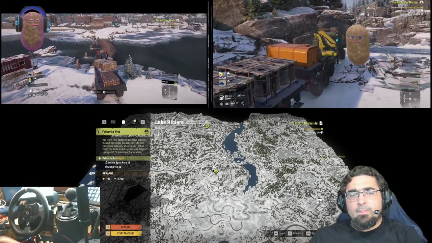Open the contracts tab with notification badge
432x243 pixels.
(134, 122)
